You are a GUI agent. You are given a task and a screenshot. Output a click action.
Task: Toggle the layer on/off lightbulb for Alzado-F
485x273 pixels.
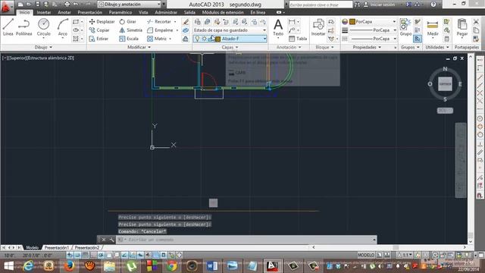tap(197, 39)
